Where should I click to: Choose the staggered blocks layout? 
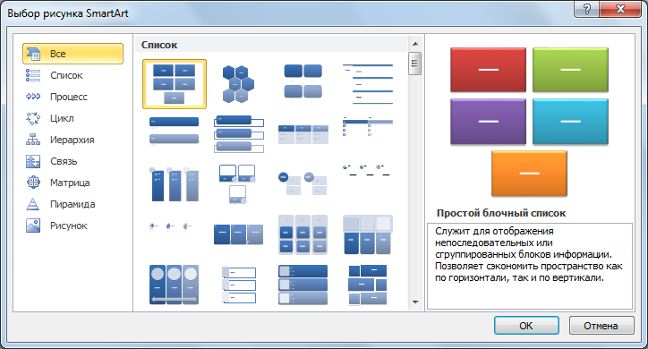point(367,285)
